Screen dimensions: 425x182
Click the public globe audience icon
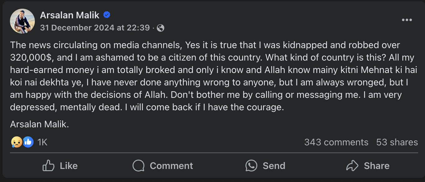click(161, 28)
